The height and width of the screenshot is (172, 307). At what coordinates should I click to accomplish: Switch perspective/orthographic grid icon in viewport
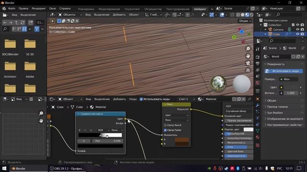tap(248, 70)
